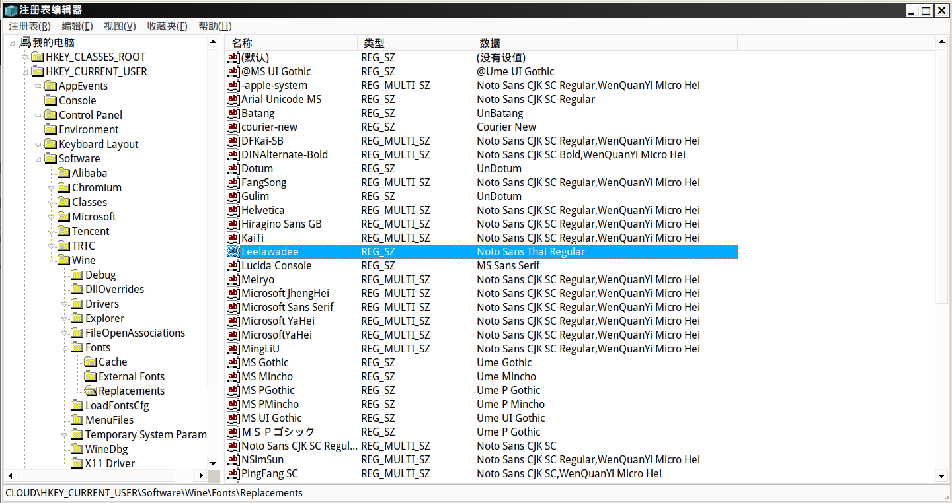Click the value icon next to Helvetica
This screenshot has height=503, width=952.
point(233,210)
